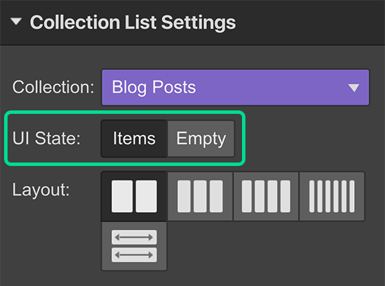Click the Collection: field label
This screenshot has width=385, height=286.
(x=54, y=87)
